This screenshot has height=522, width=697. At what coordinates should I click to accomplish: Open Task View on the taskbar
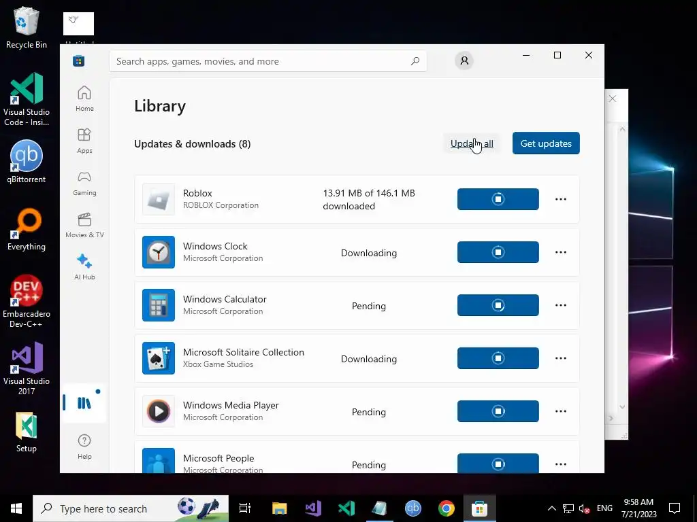pyautogui.click(x=245, y=508)
